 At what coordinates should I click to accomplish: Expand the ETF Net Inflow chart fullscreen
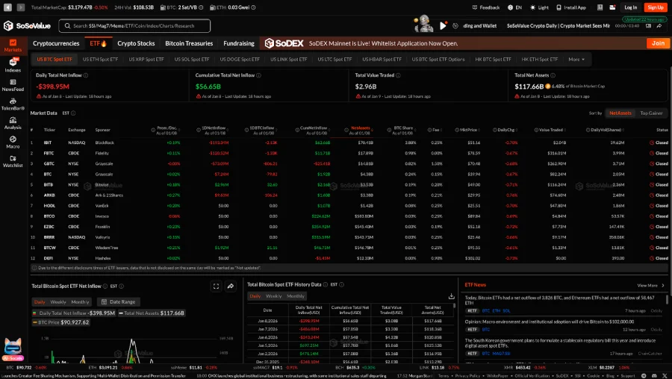216,286
